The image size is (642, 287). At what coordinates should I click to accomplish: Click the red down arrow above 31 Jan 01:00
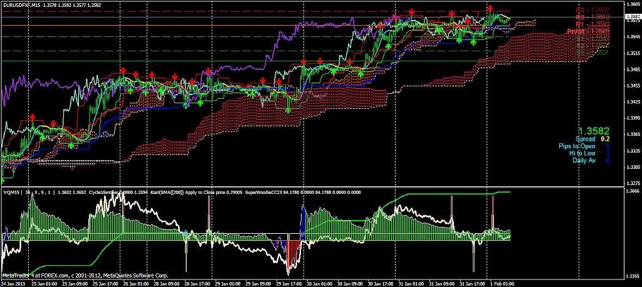point(411,12)
